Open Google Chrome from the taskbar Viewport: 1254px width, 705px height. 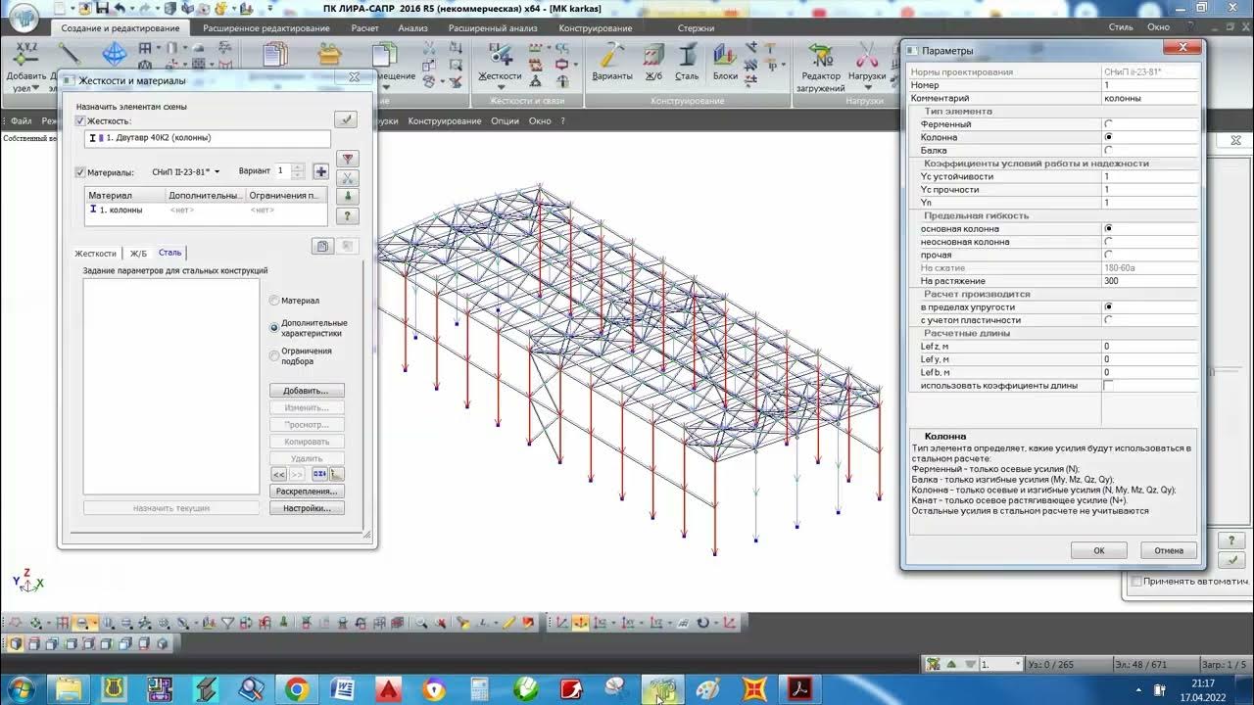coord(297,689)
